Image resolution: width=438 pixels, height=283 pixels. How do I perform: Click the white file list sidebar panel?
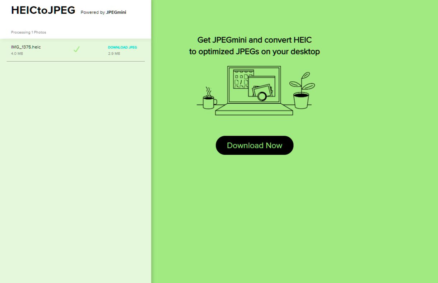[x=75, y=161]
